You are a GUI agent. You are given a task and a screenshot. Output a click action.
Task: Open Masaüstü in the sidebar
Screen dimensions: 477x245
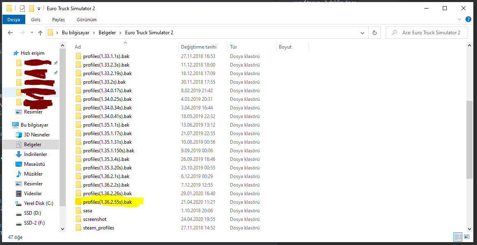click(x=34, y=164)
